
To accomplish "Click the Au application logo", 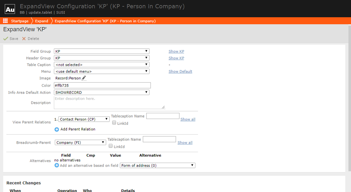I will point(9,9).
